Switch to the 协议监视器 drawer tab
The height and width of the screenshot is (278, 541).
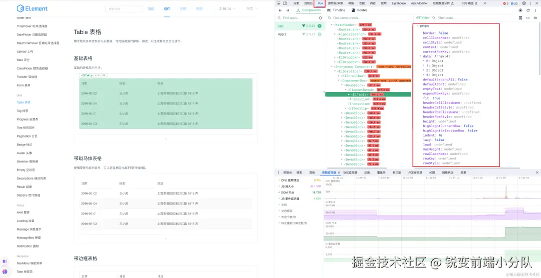(351, 172)
